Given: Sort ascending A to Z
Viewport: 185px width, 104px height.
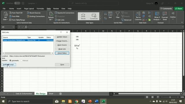Looking at the screenshot, I should point(106,14).
